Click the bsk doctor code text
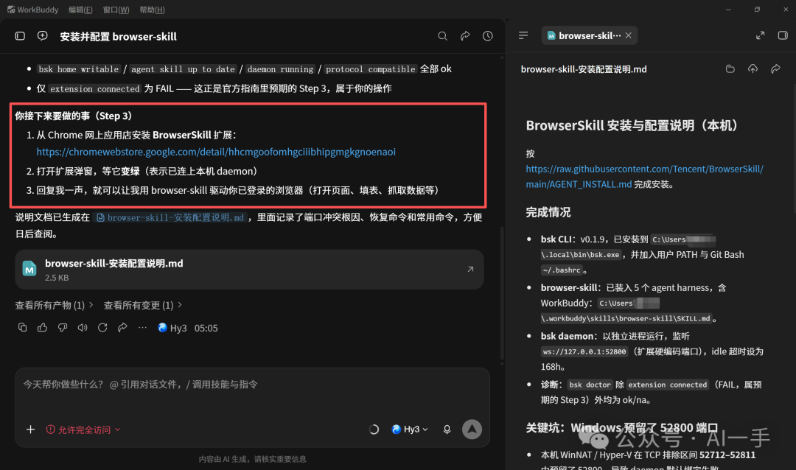This screenshot has height=470, width=796. (590, 385)
